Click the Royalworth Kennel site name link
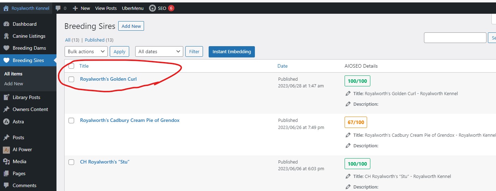 (30, 8)
